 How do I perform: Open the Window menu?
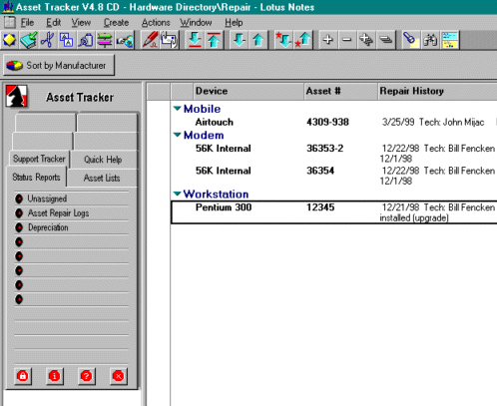(x=196, y=23)
